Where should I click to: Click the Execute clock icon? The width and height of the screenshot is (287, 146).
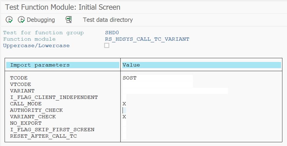click(9, 20)
